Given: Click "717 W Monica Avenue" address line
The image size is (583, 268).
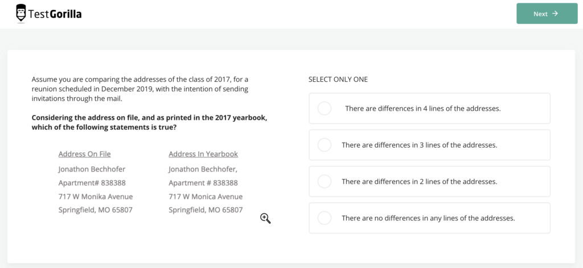Looking at the screenshot, I should click(x=206, y=196).
